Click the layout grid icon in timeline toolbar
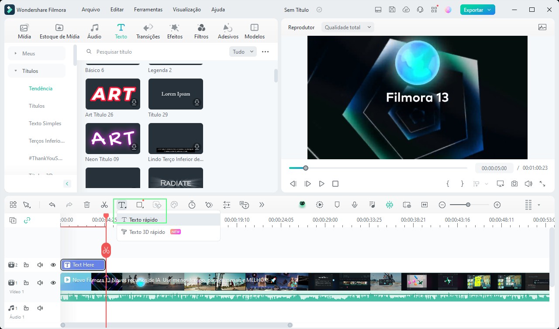Viewport: 559px width, 329px height. click(x=13, y=205)
